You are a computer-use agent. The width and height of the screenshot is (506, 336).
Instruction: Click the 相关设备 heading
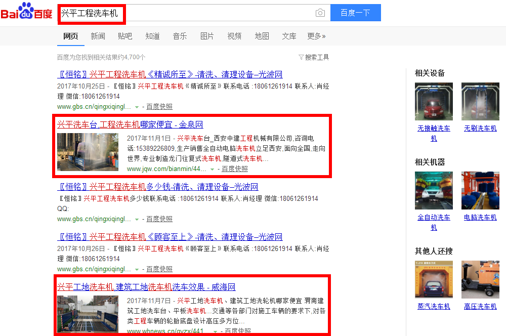tap(430, 73)
